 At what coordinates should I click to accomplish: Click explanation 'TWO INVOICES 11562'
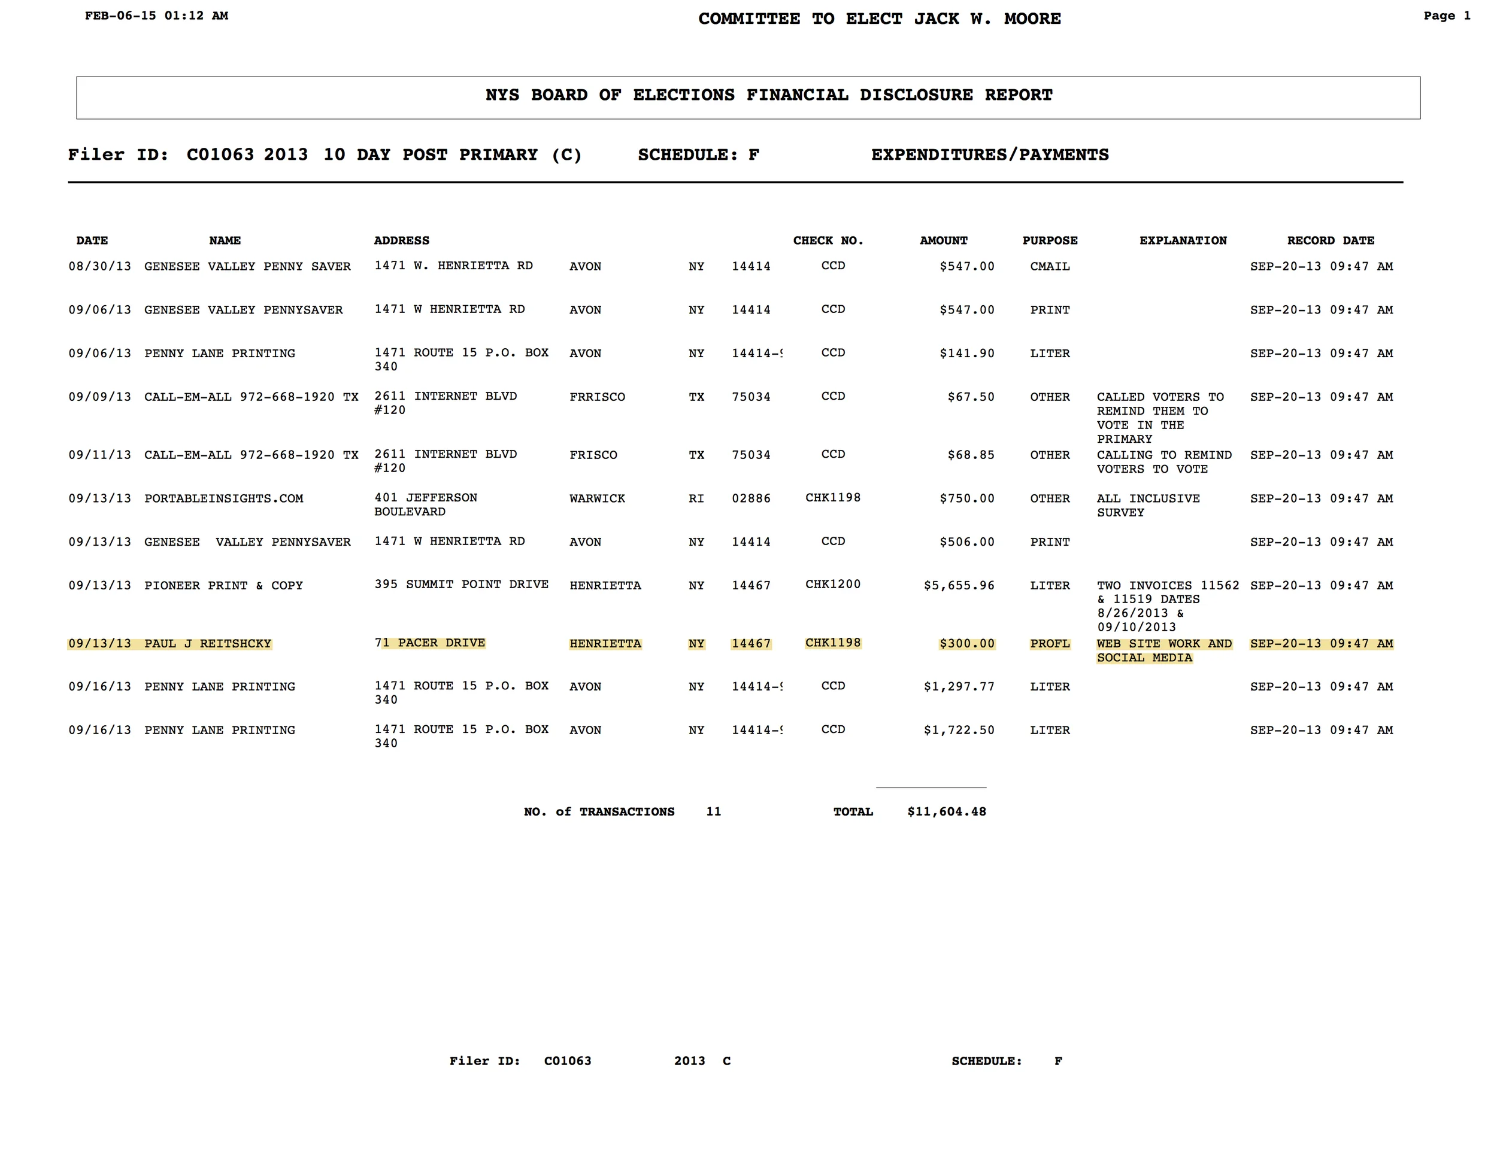[x=1168, y=586]
